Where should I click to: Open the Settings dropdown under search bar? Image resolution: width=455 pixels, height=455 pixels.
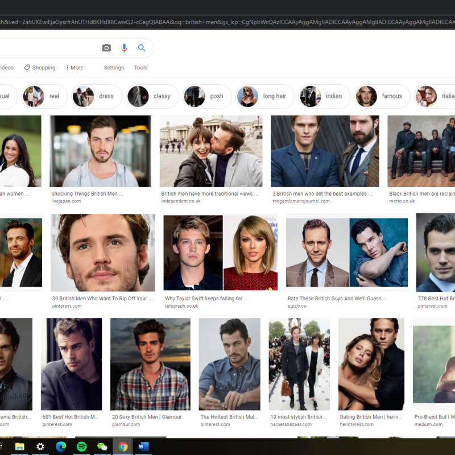[114, 68]
